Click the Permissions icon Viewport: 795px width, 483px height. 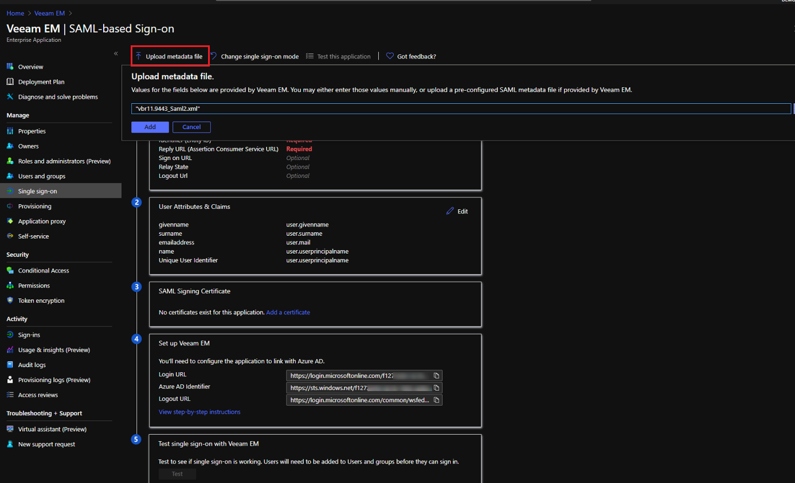coord(10,285)
